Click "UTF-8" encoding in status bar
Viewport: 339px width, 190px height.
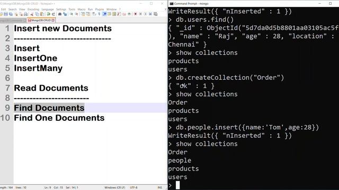(x=133, y=188)
